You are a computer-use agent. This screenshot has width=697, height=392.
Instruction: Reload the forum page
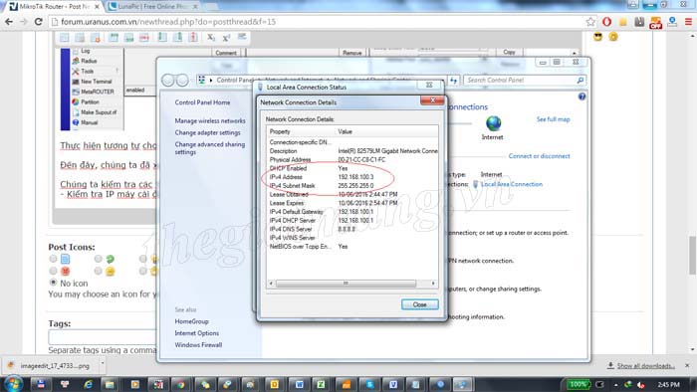38,22
